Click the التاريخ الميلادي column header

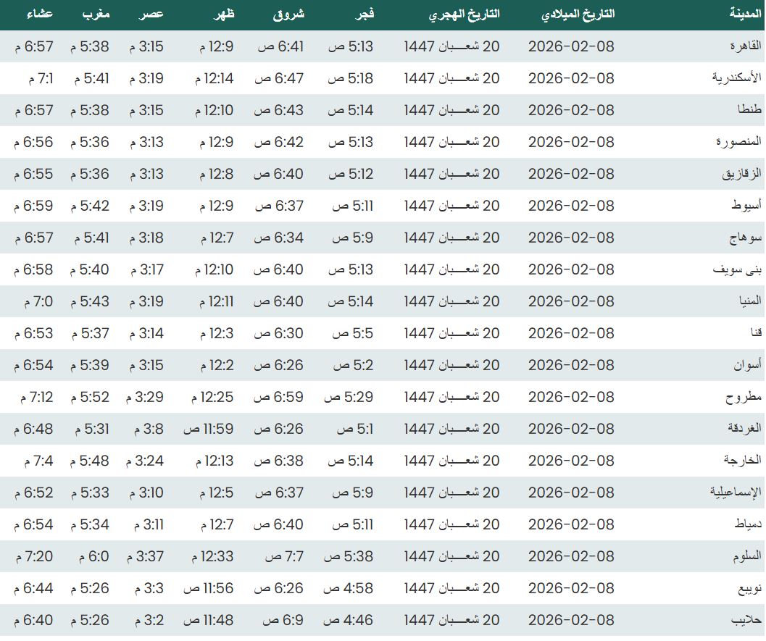click(x=578, y=14)
